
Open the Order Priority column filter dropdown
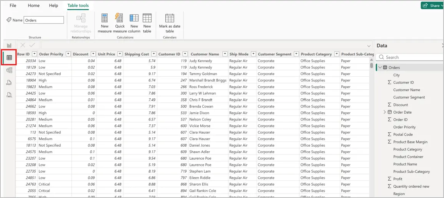click(x=68, y=54)
